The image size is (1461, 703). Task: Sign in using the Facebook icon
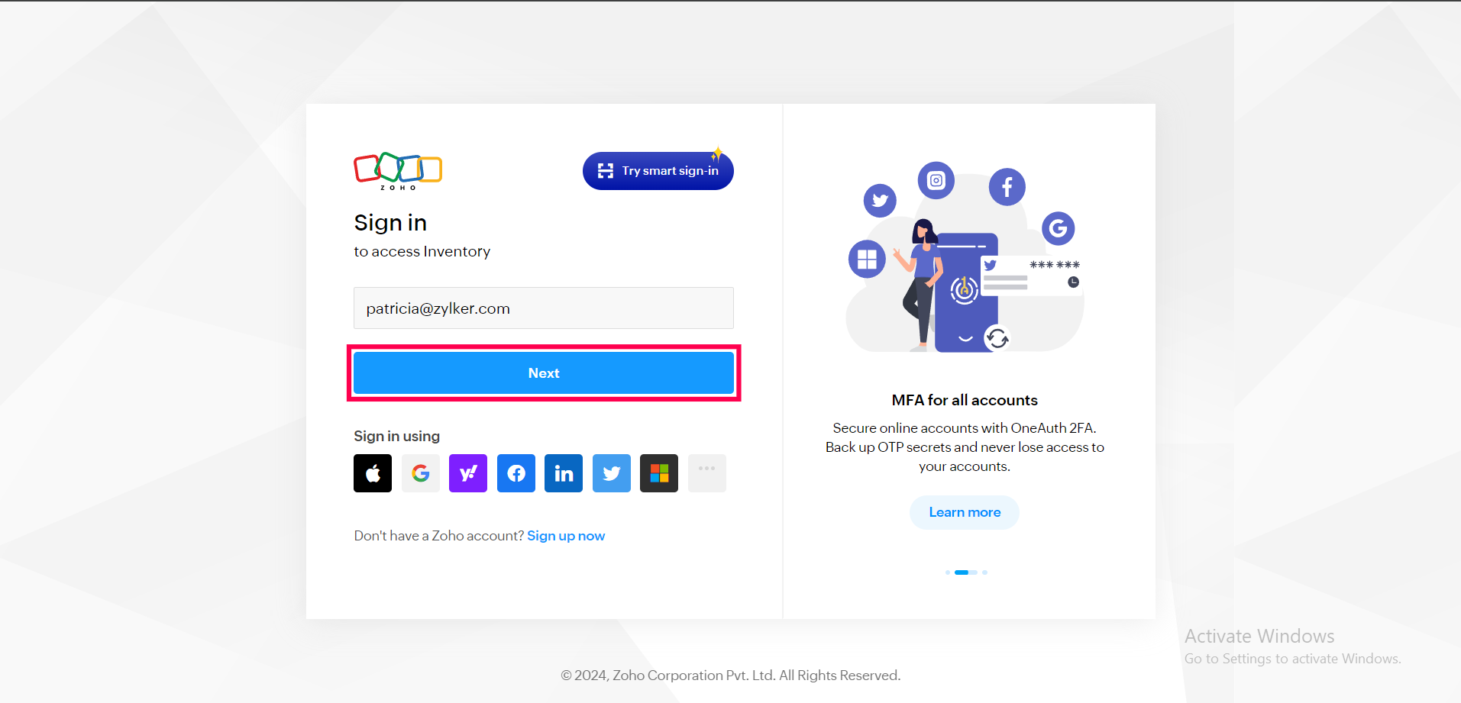coord(516,473)
